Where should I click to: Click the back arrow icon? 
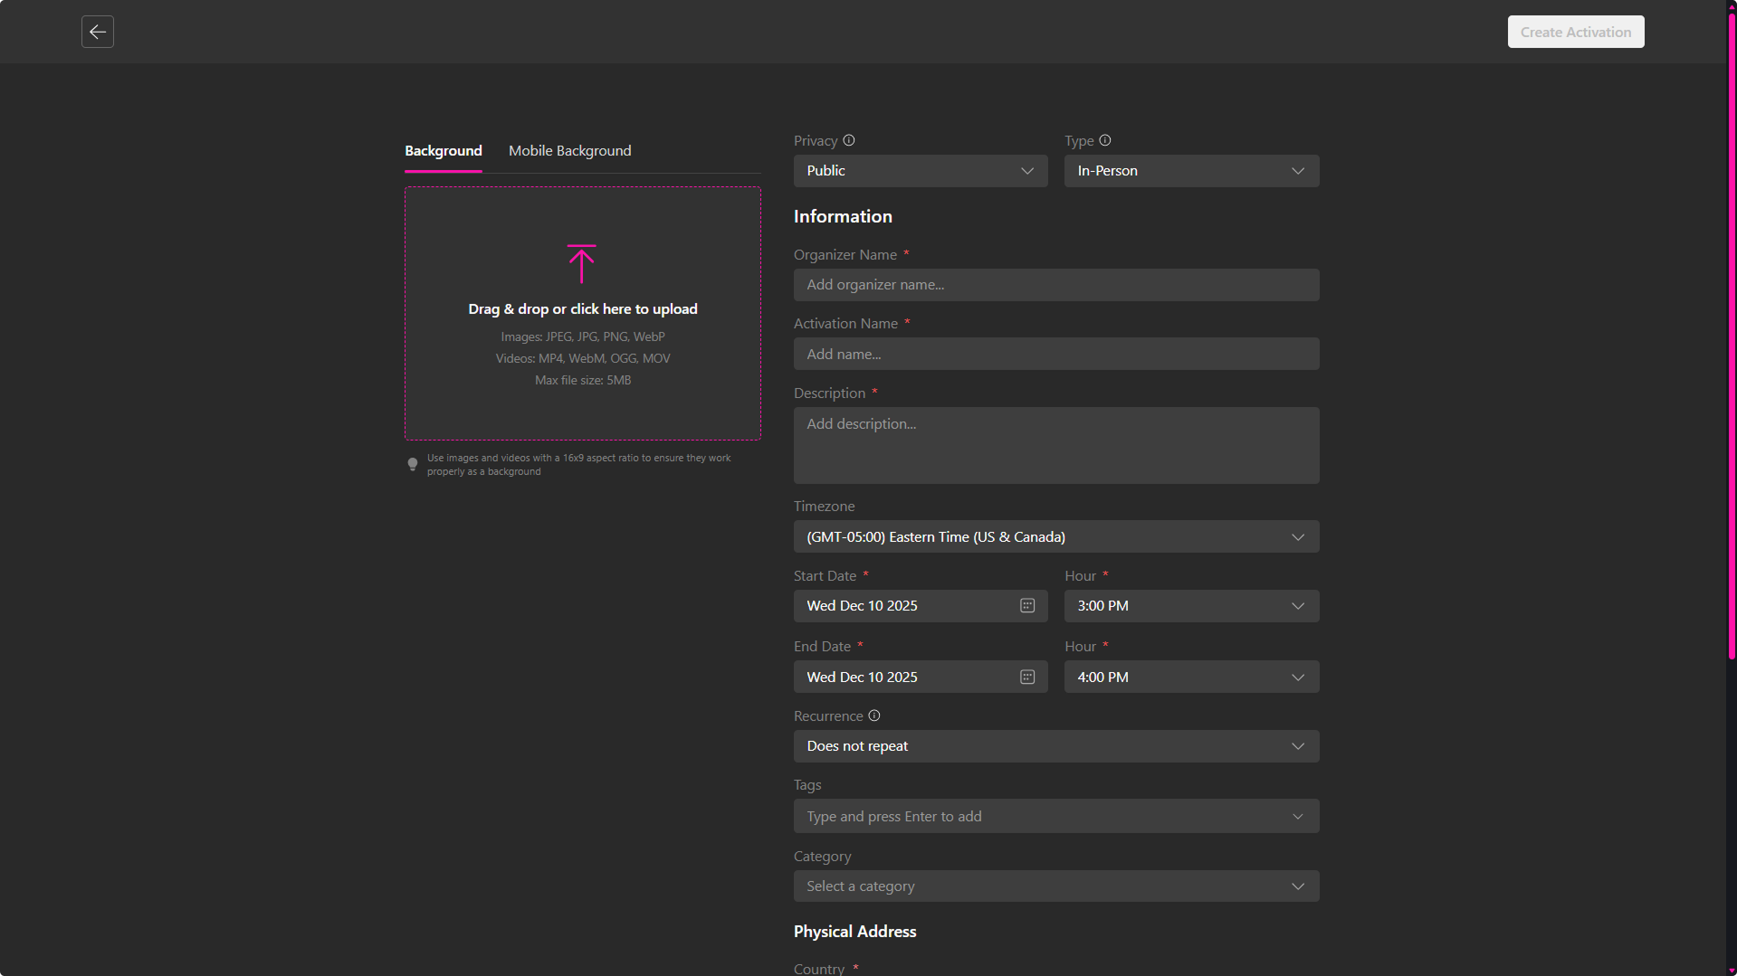(98, 32)
